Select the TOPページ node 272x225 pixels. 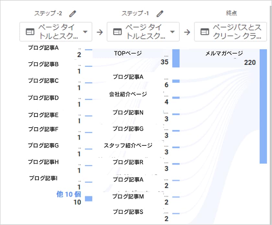[128, 53]
